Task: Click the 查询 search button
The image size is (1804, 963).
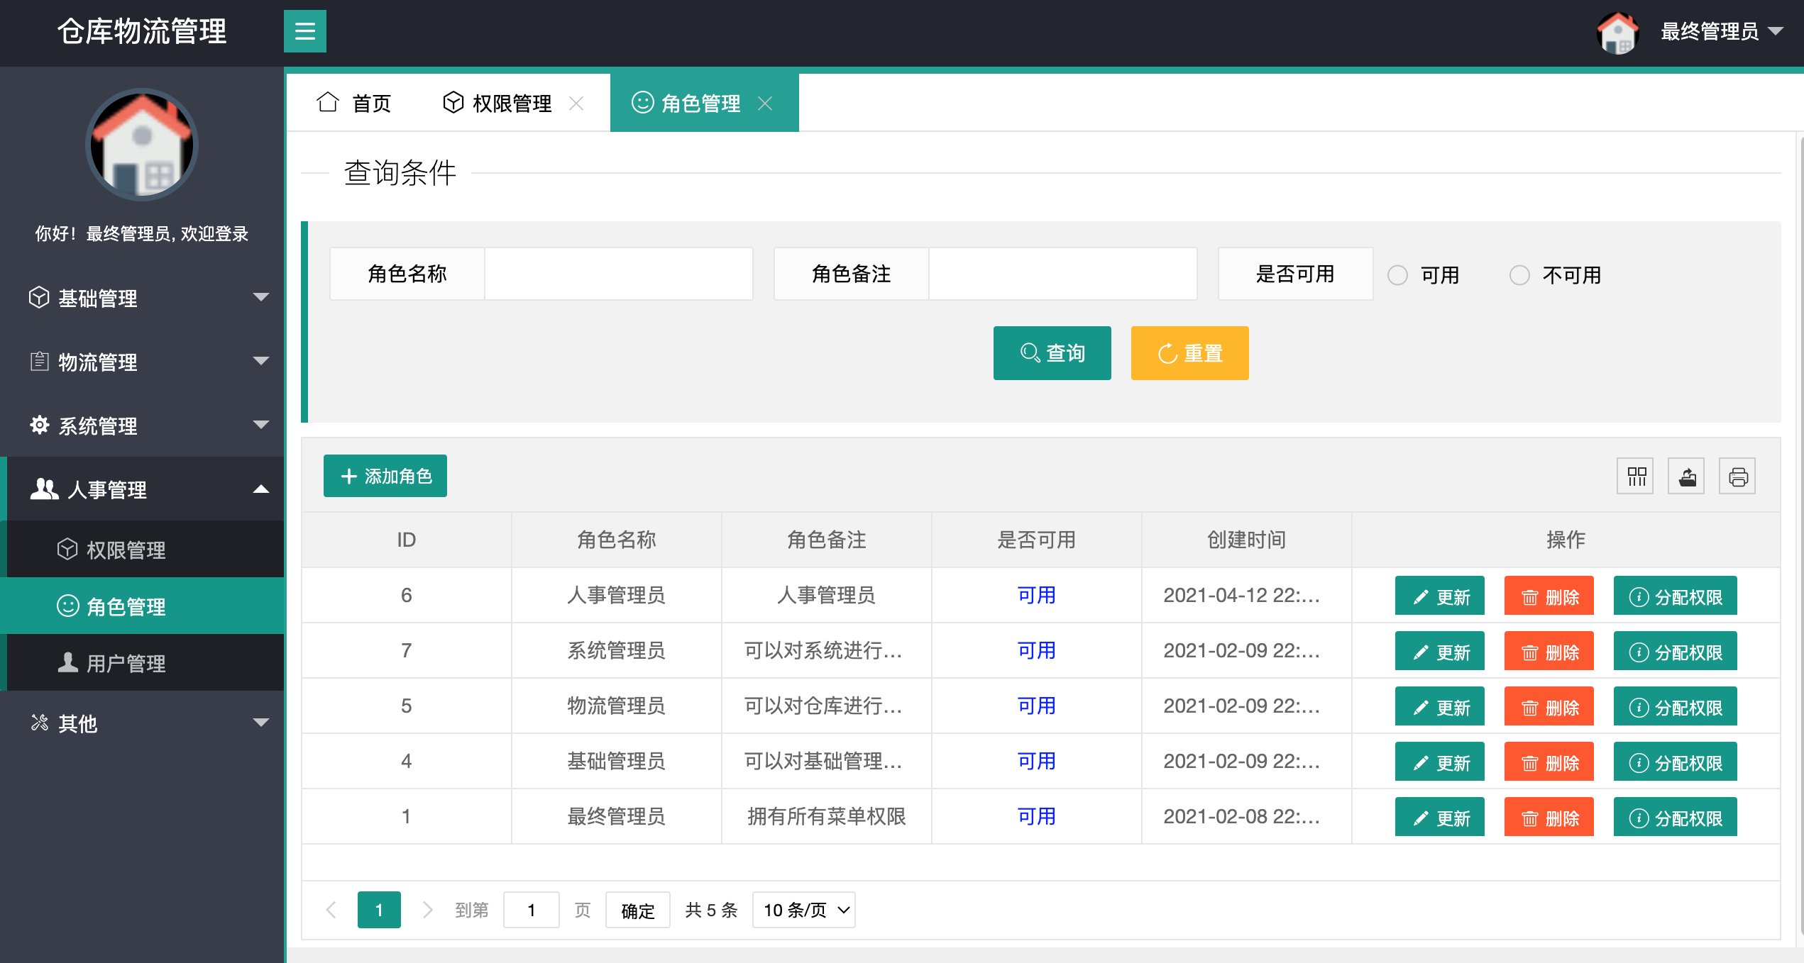Action: [1052, 353]
